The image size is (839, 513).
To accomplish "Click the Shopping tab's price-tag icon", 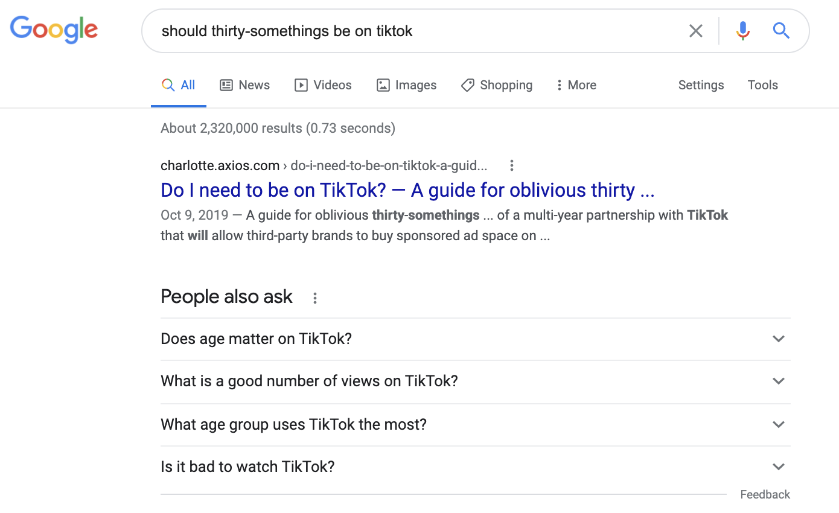I will [467, 84].
